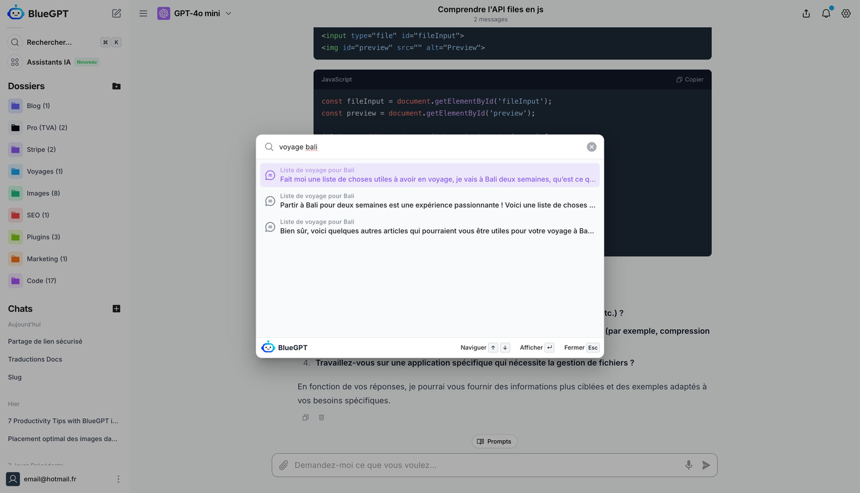Open the Assistants IA section
This screenshot has width=860, height=493.
(49, 62)
